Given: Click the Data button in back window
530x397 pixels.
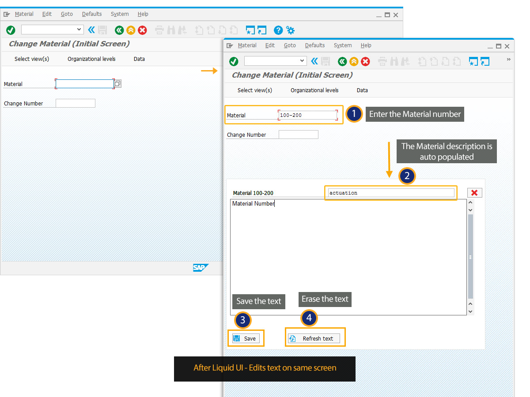Looking at the screenshot, I should pyautogui.click(x=139, y=59).
